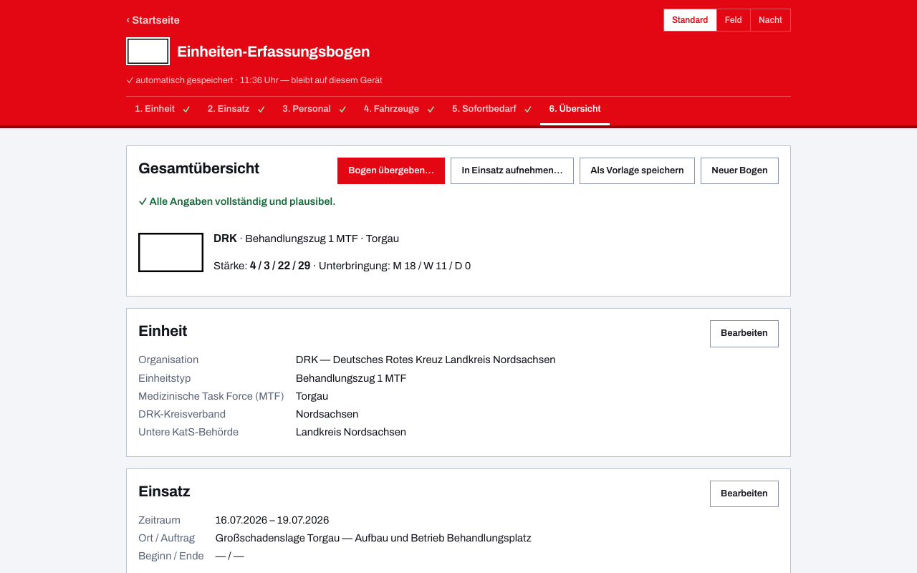Click the Medizinische Task Force value Torgau

[312, 396]
